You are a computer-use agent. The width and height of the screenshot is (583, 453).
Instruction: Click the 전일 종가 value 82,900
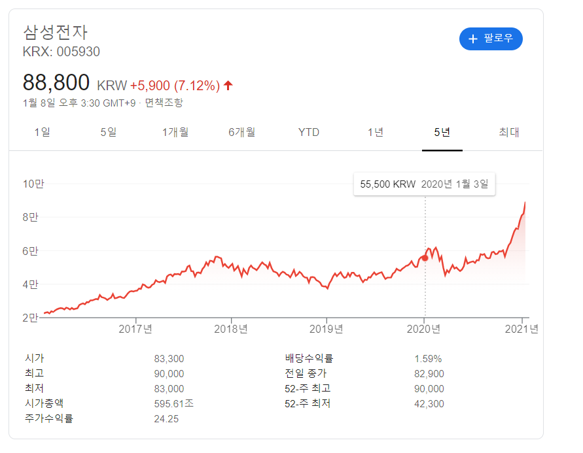point(429,373)
